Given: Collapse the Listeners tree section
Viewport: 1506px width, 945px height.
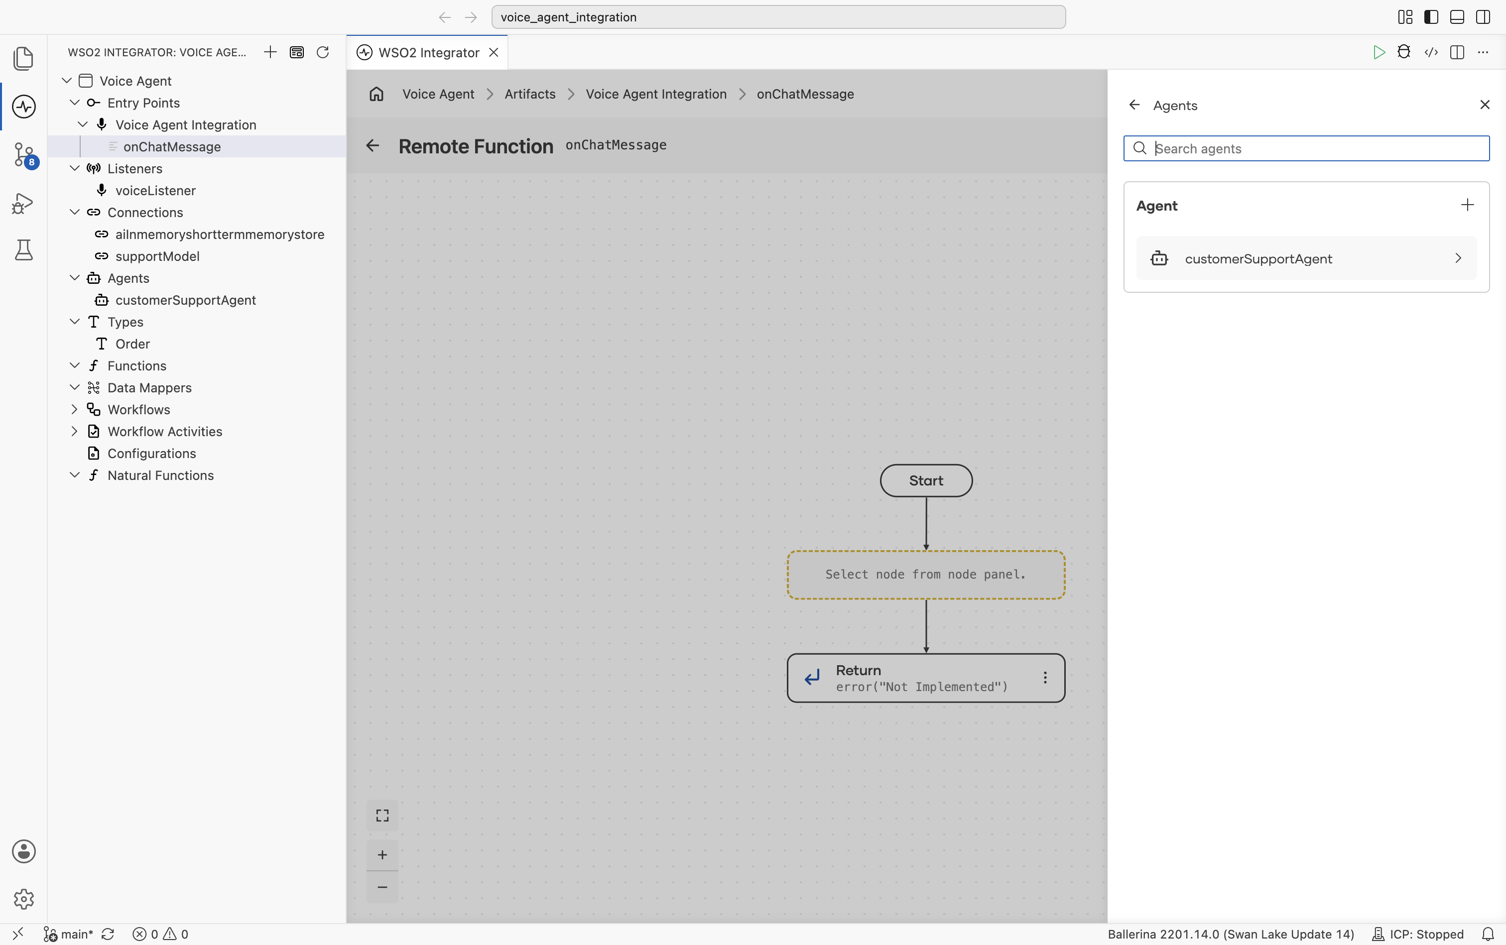Looking at the screenshot, I should click(x=74, y=168).
